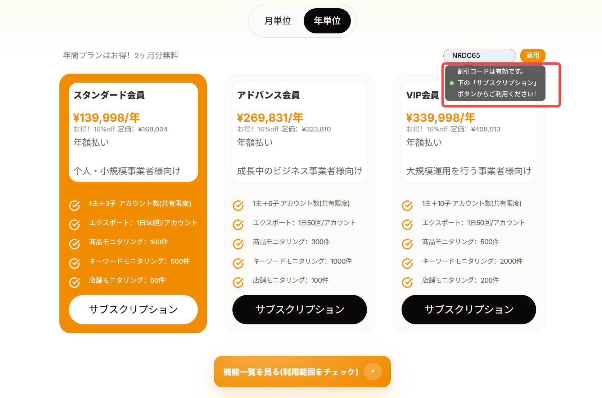Apply the discount code with 適用 button
Screen dimensions: 602x398
click(533, 56)
